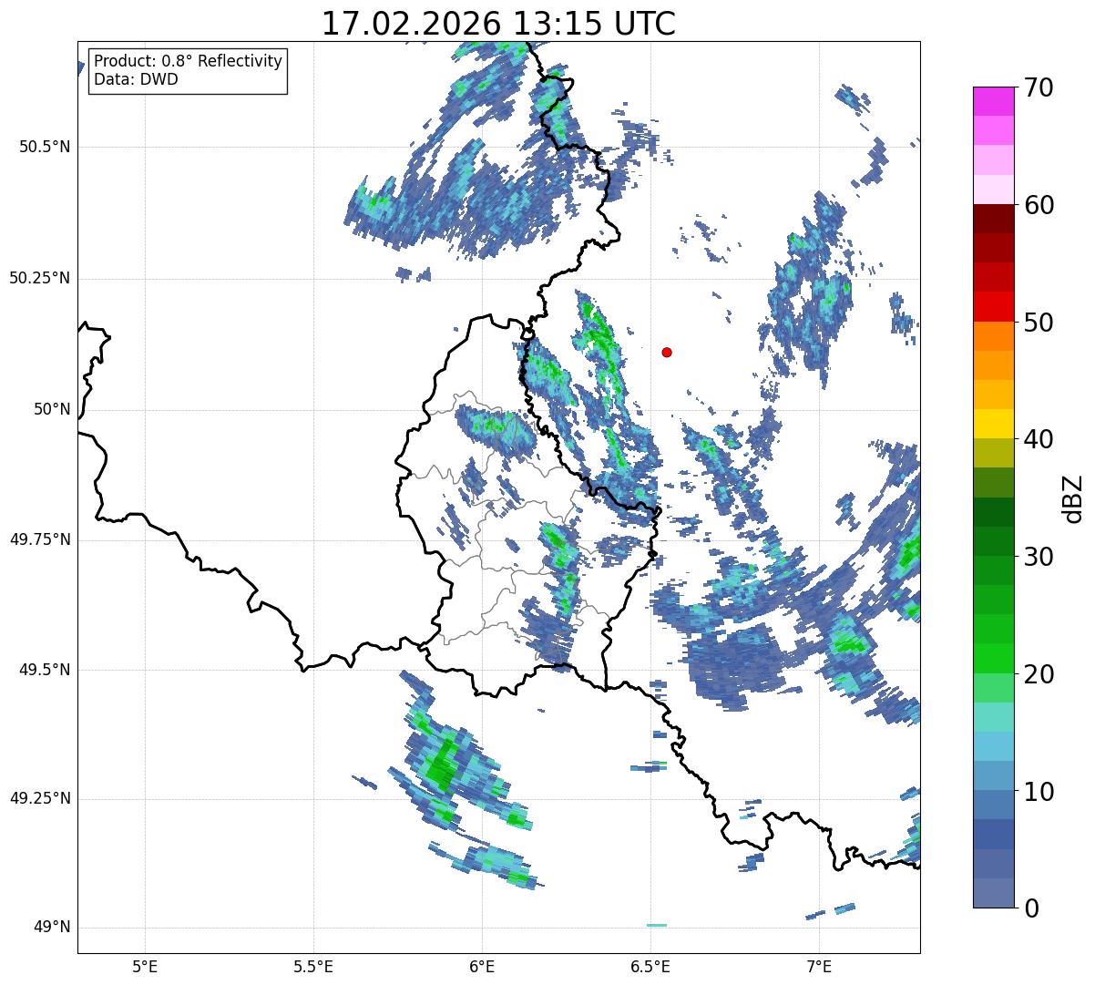Click the "dBZ" colorbar axis label

click(x=1074, y=498)
